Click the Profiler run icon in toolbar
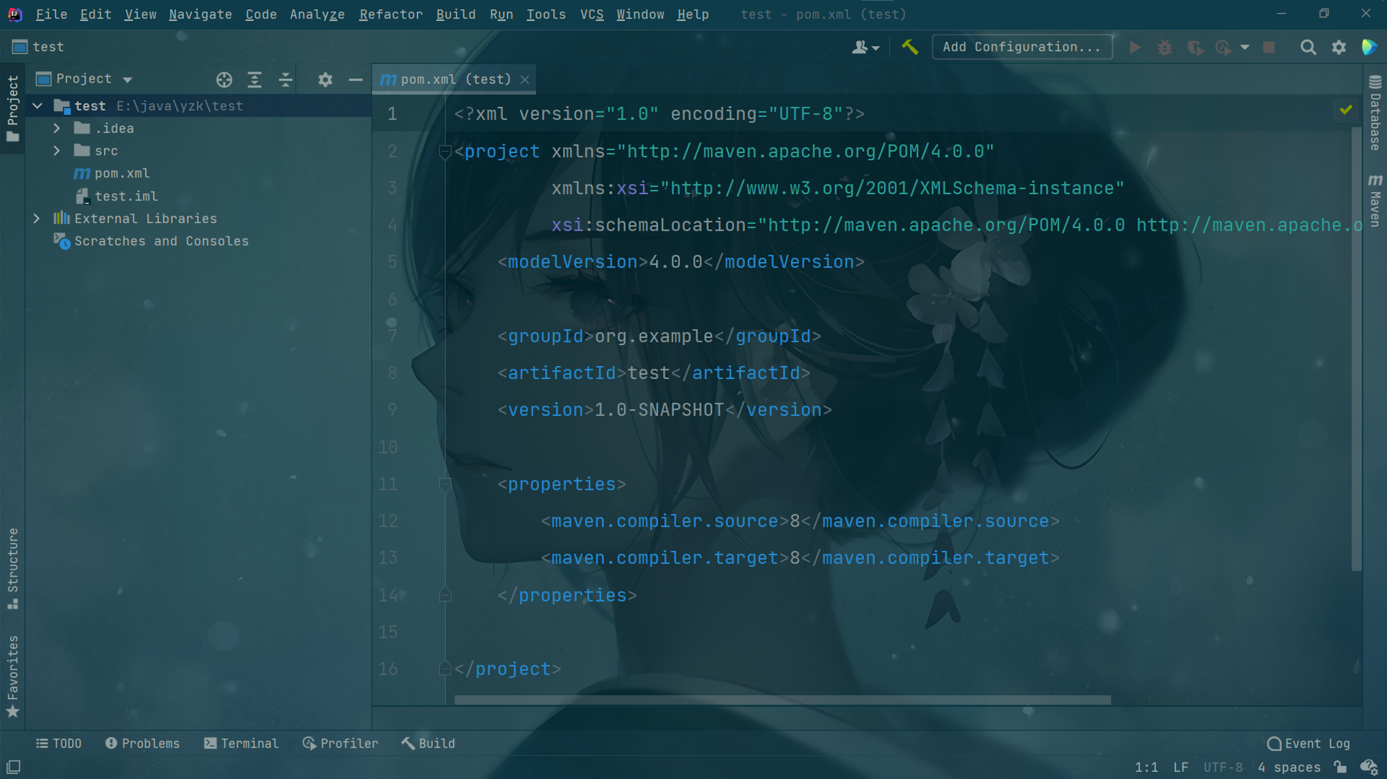The height and width of the screenshot is (779, 1387). tap(1223, 47)
